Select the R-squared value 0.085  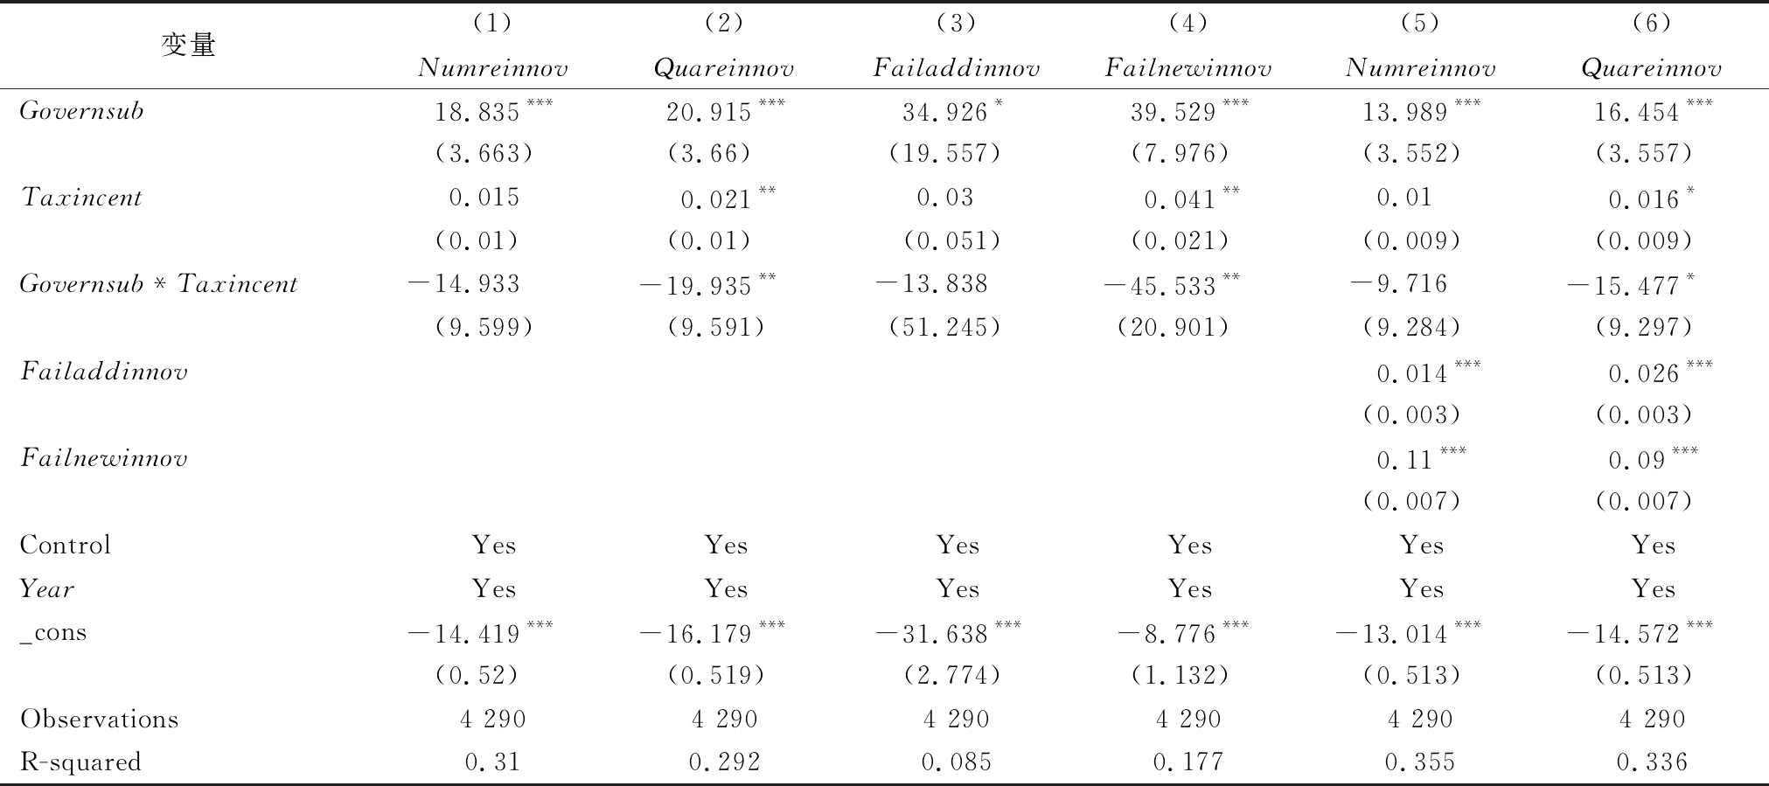(956, 762)
